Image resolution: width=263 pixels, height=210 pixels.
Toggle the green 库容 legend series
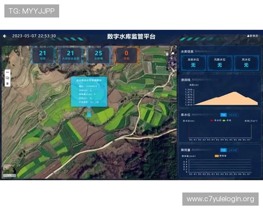(x=227, y=120)
